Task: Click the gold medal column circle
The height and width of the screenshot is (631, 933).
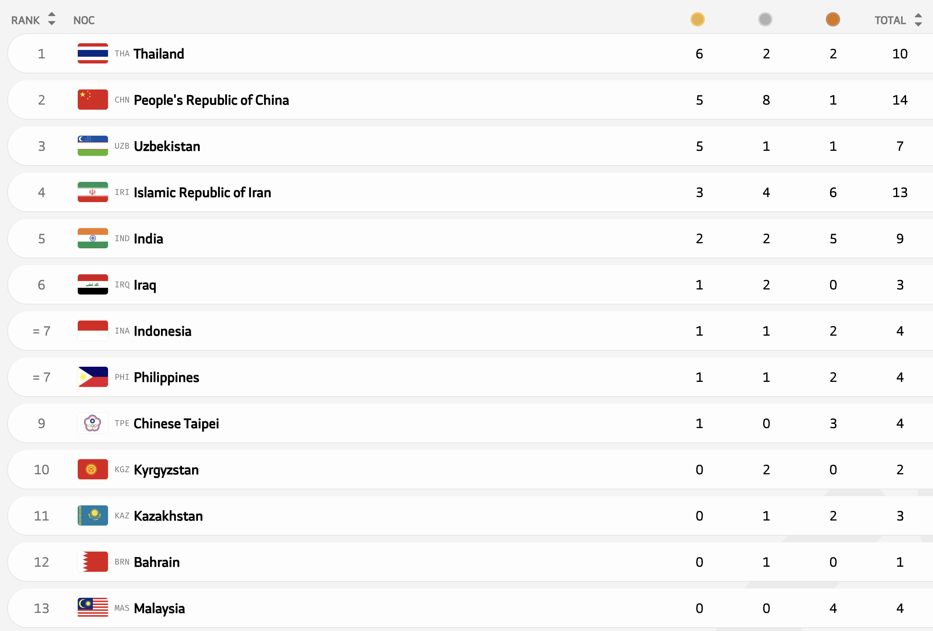Action: pyautogui.click(x=697, y=19)
